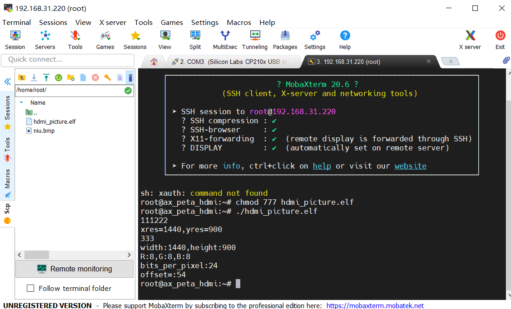Enable Follow terminal folder
This screenshot has height=309, width=511.
pos(30,288)
